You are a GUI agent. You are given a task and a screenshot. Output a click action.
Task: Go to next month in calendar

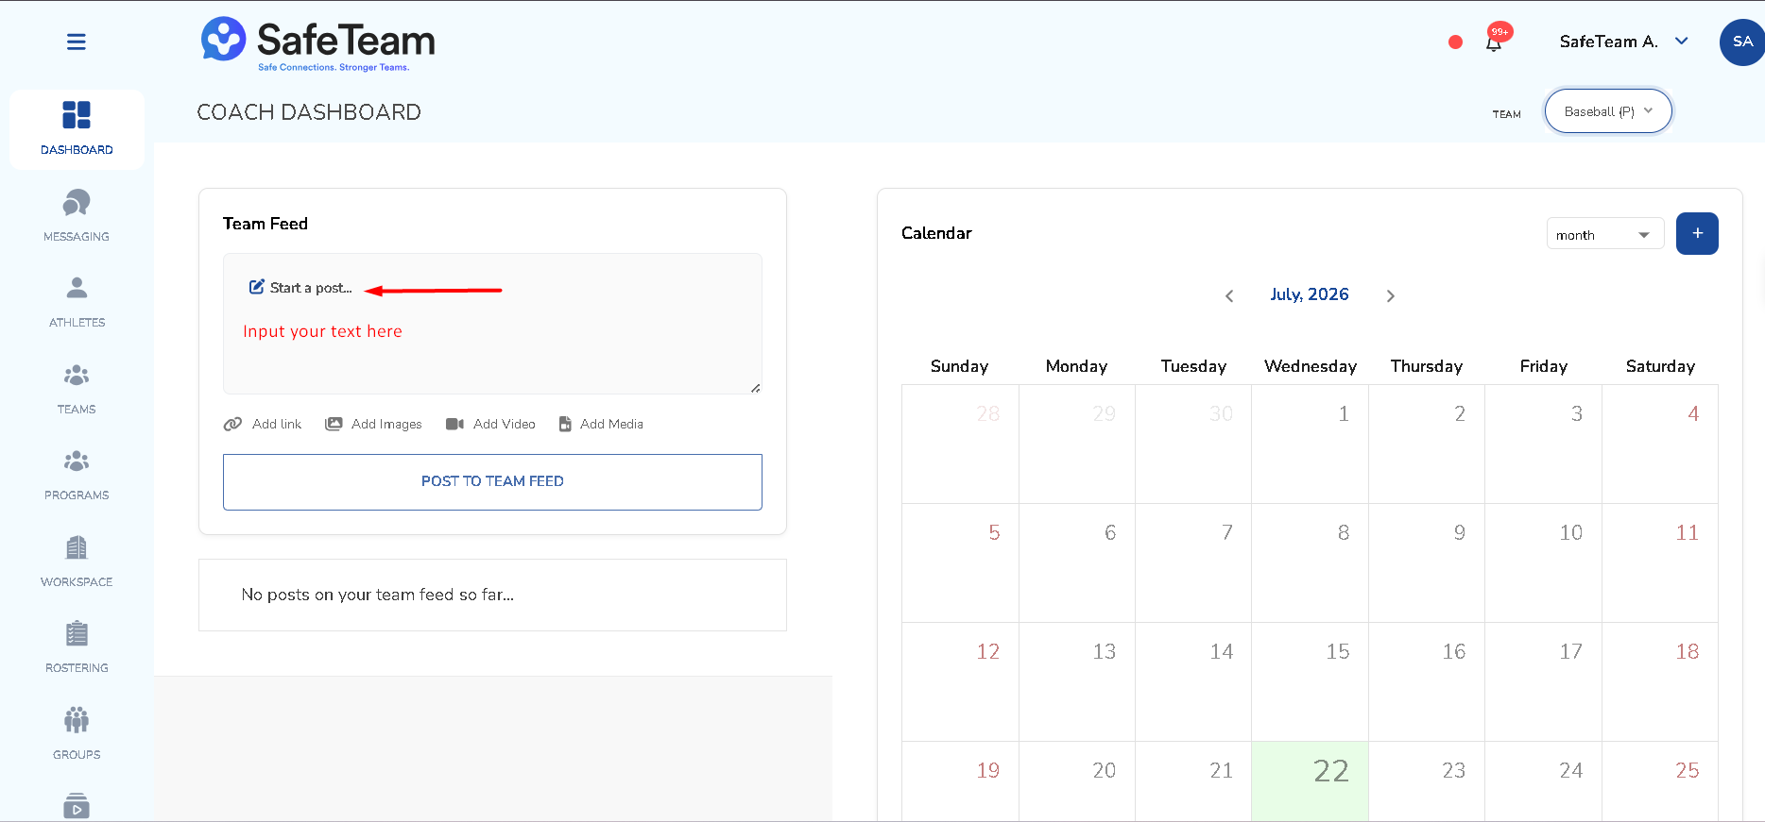(x=1390, y=295)
